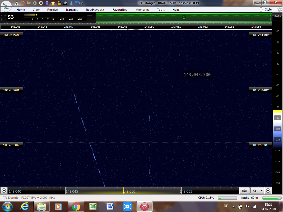Click the blue undo arrow icon
Image resolution: width=283 pixels, height=212 pixels.
click(x=77, y=3)
